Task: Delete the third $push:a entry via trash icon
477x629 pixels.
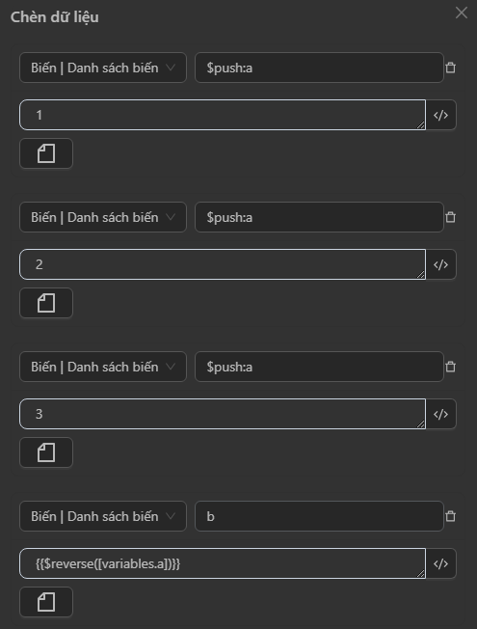Action: click(x=451, y=367)
